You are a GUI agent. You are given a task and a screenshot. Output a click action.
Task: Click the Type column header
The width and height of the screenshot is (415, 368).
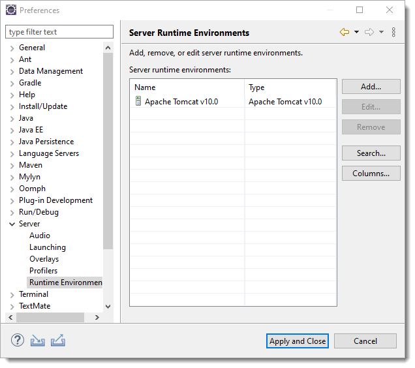290,87
